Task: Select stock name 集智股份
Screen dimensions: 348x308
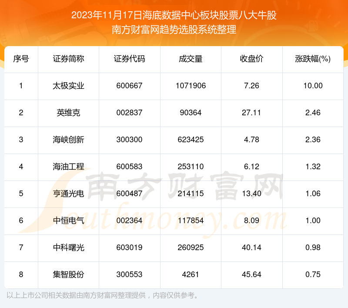Action: 68,275
